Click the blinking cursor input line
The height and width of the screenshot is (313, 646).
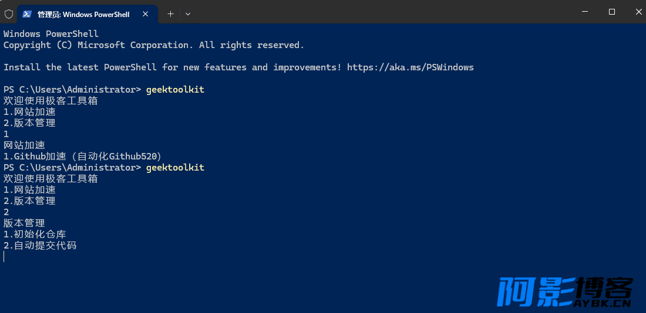[4, 257]
